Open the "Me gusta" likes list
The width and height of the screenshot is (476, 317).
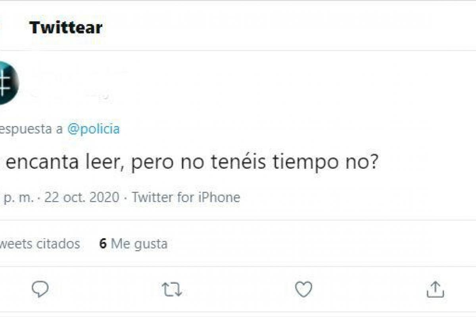point(139,244)
